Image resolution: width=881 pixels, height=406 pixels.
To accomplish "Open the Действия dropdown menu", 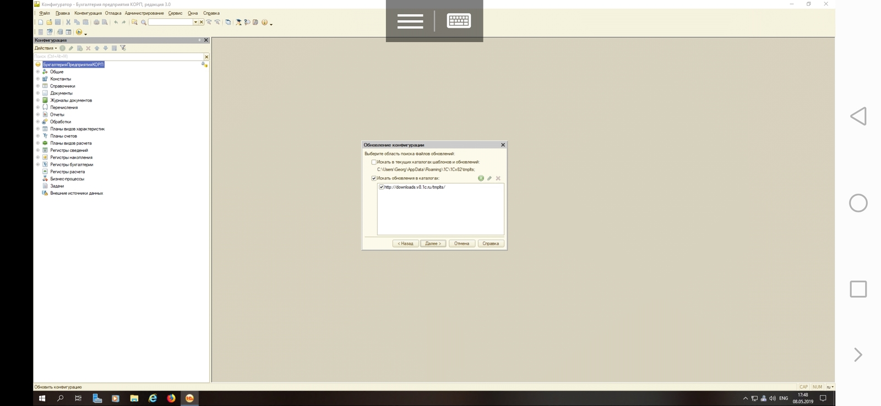I will (x=46, y=48).
